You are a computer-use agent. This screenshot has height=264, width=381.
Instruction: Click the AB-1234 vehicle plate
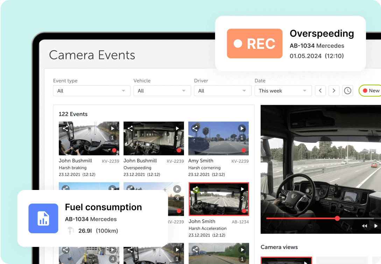click(240, 222)
